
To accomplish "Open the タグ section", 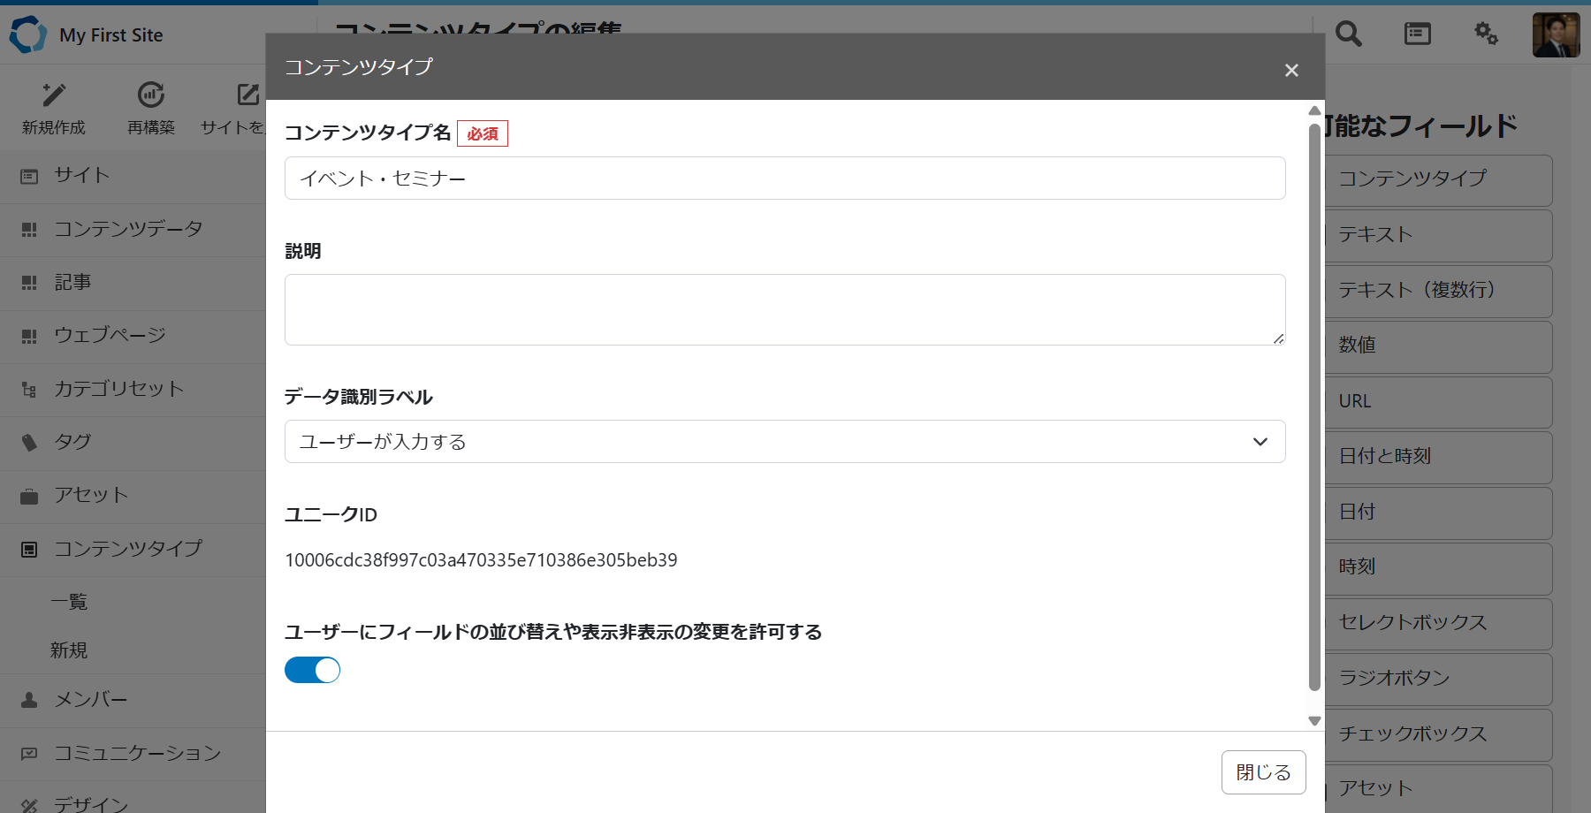I will pos(71,442).
